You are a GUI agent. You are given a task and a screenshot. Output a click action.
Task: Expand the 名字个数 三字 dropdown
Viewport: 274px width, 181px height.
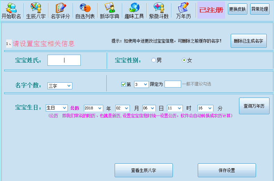60,86
